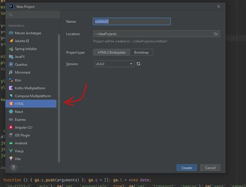246x187 pixels.
Task: Click the IDE Plugin icon
Action: (11, 135)
